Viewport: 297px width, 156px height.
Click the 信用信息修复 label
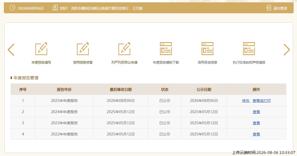point(83,62)
